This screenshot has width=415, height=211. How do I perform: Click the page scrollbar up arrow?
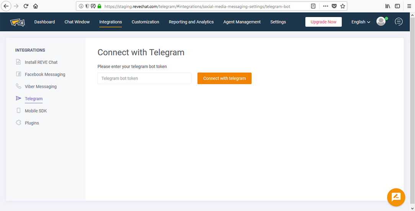pyautogui.click(x=413, y=15)
